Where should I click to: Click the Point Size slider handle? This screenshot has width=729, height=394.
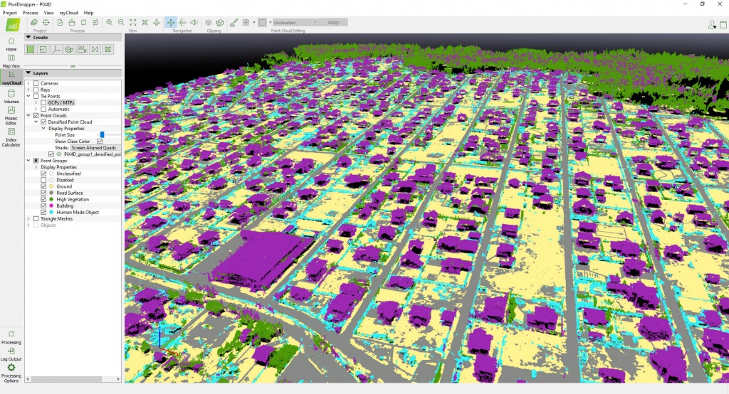click(102, 134)
